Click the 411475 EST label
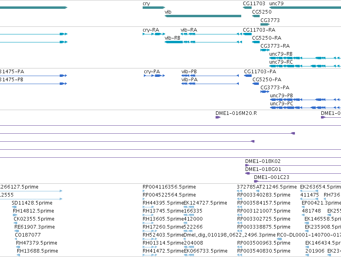The height and width of the screenshot is (257, 341). pyautogui.click(x=309, y=195)
